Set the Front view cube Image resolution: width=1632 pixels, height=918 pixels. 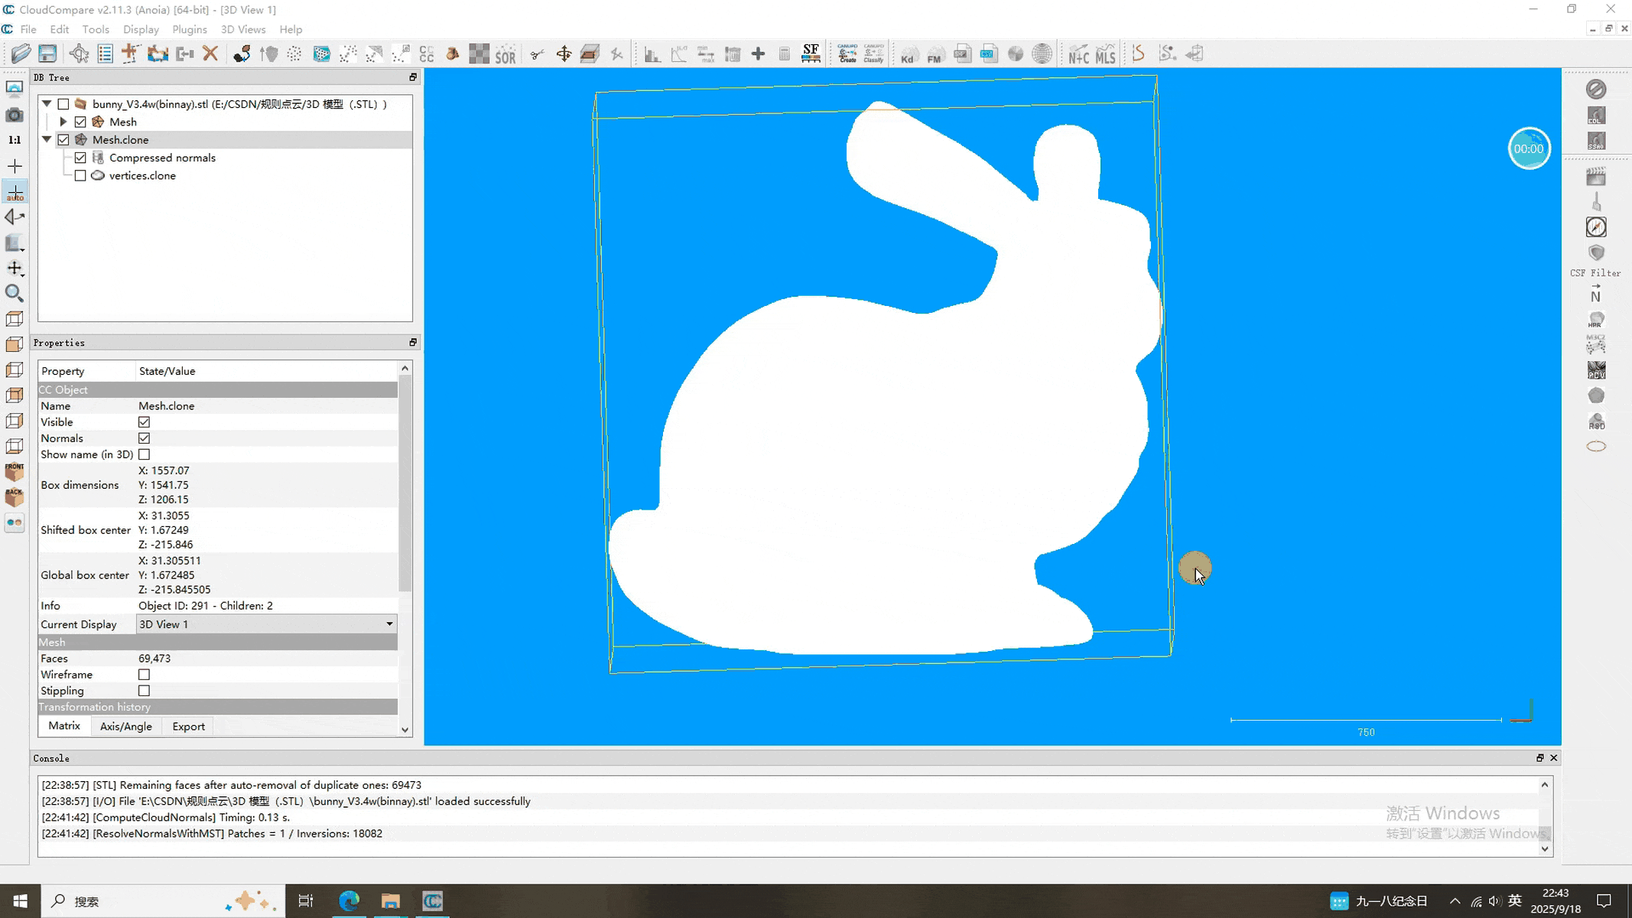coord(15,471)
